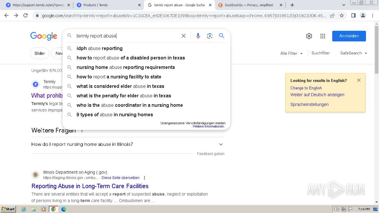Open Google Lens image search
379x213 pixels.
coord(210,36)
